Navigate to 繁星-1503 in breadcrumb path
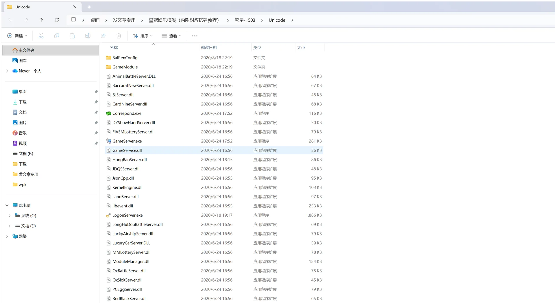The height and width of the screenshot is (303, 555). point(245,20)
